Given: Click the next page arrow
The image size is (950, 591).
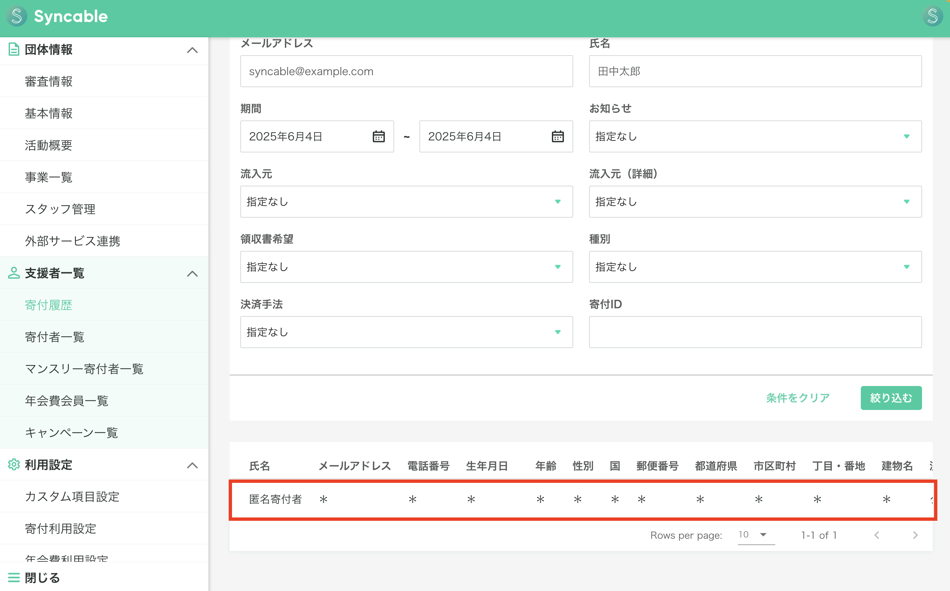Looking at the screenshot, I should click(x=915, y=535).
